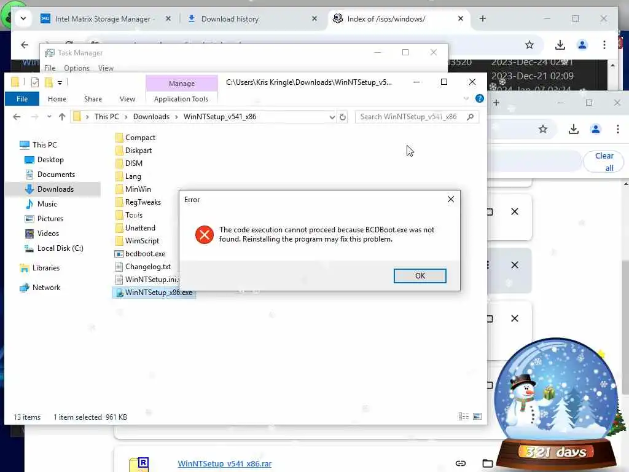Image resolution: width=629 pixels, height=472 pixels.
Task: Go up one folder level
Action: pyautogui.click(x=62, y=117)
